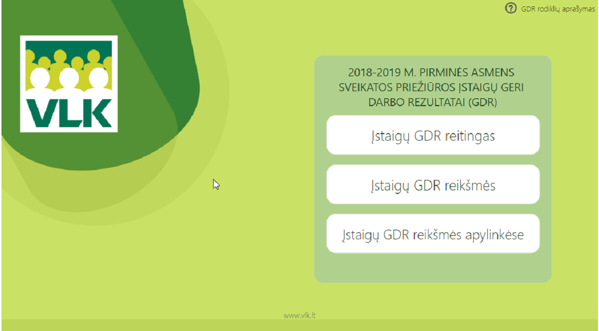Click the darker green strip at page bottom
The height and width of the screenshot is (331, 599).
tap(299, 326)
